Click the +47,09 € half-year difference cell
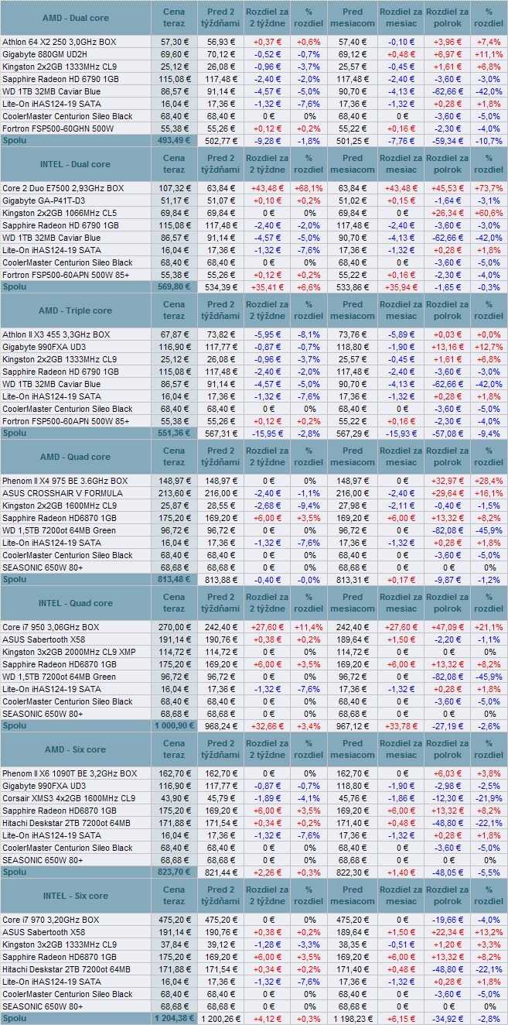This screenshot has height=1025, width=508. click(x=447, y=627)
